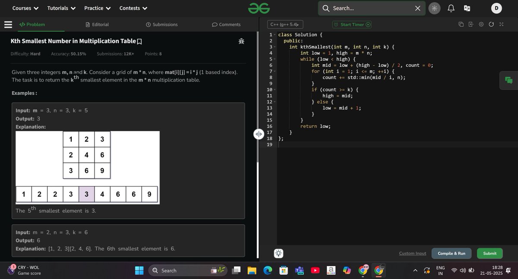Click the 'return low;' code line

click(x=316, y=126)
